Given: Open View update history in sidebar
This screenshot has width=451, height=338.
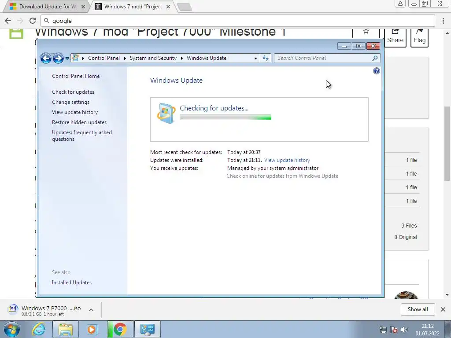Looking at the screenshot, I should [75, 112].
